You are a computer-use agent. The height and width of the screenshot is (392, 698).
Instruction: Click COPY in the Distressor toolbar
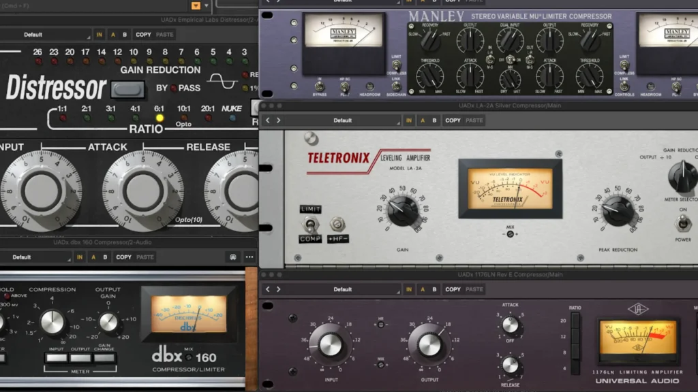point(143,35)
